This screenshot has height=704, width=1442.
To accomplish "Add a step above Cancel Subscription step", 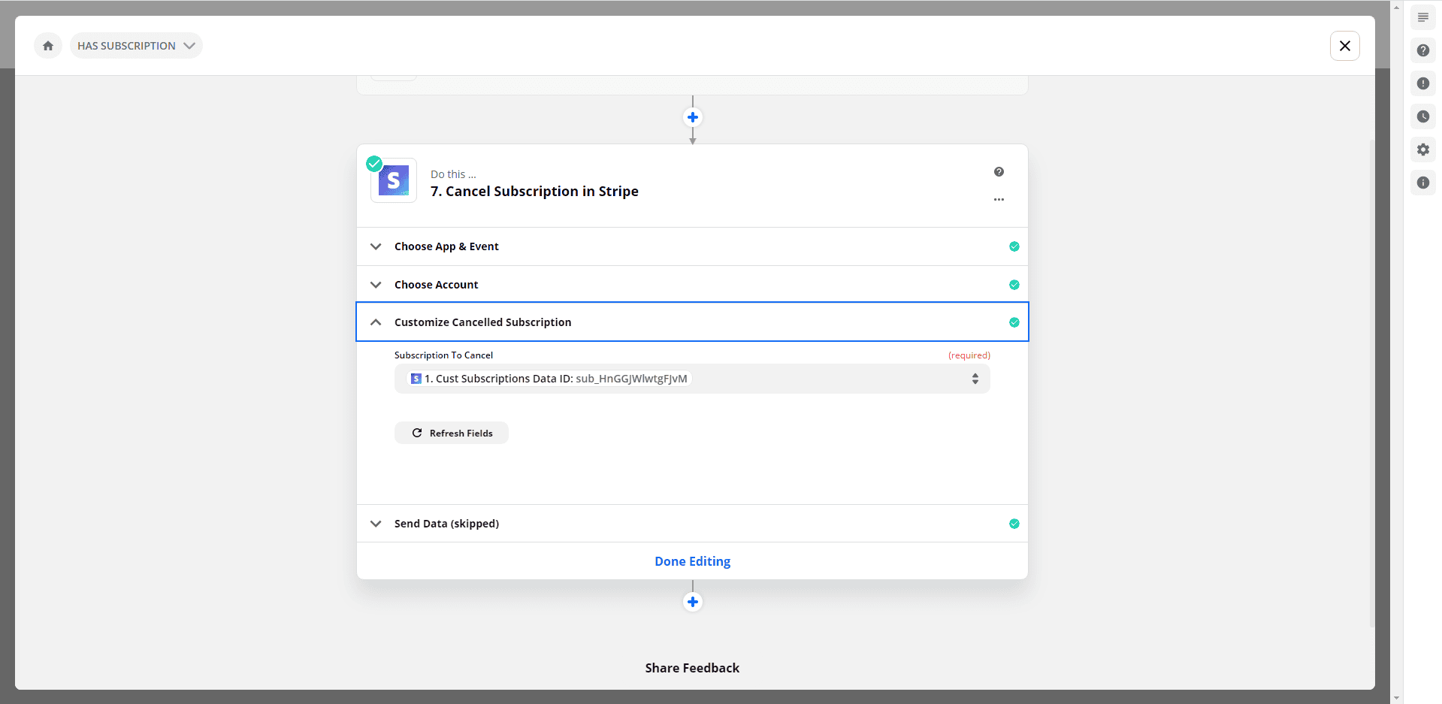I will click(693, 117).
